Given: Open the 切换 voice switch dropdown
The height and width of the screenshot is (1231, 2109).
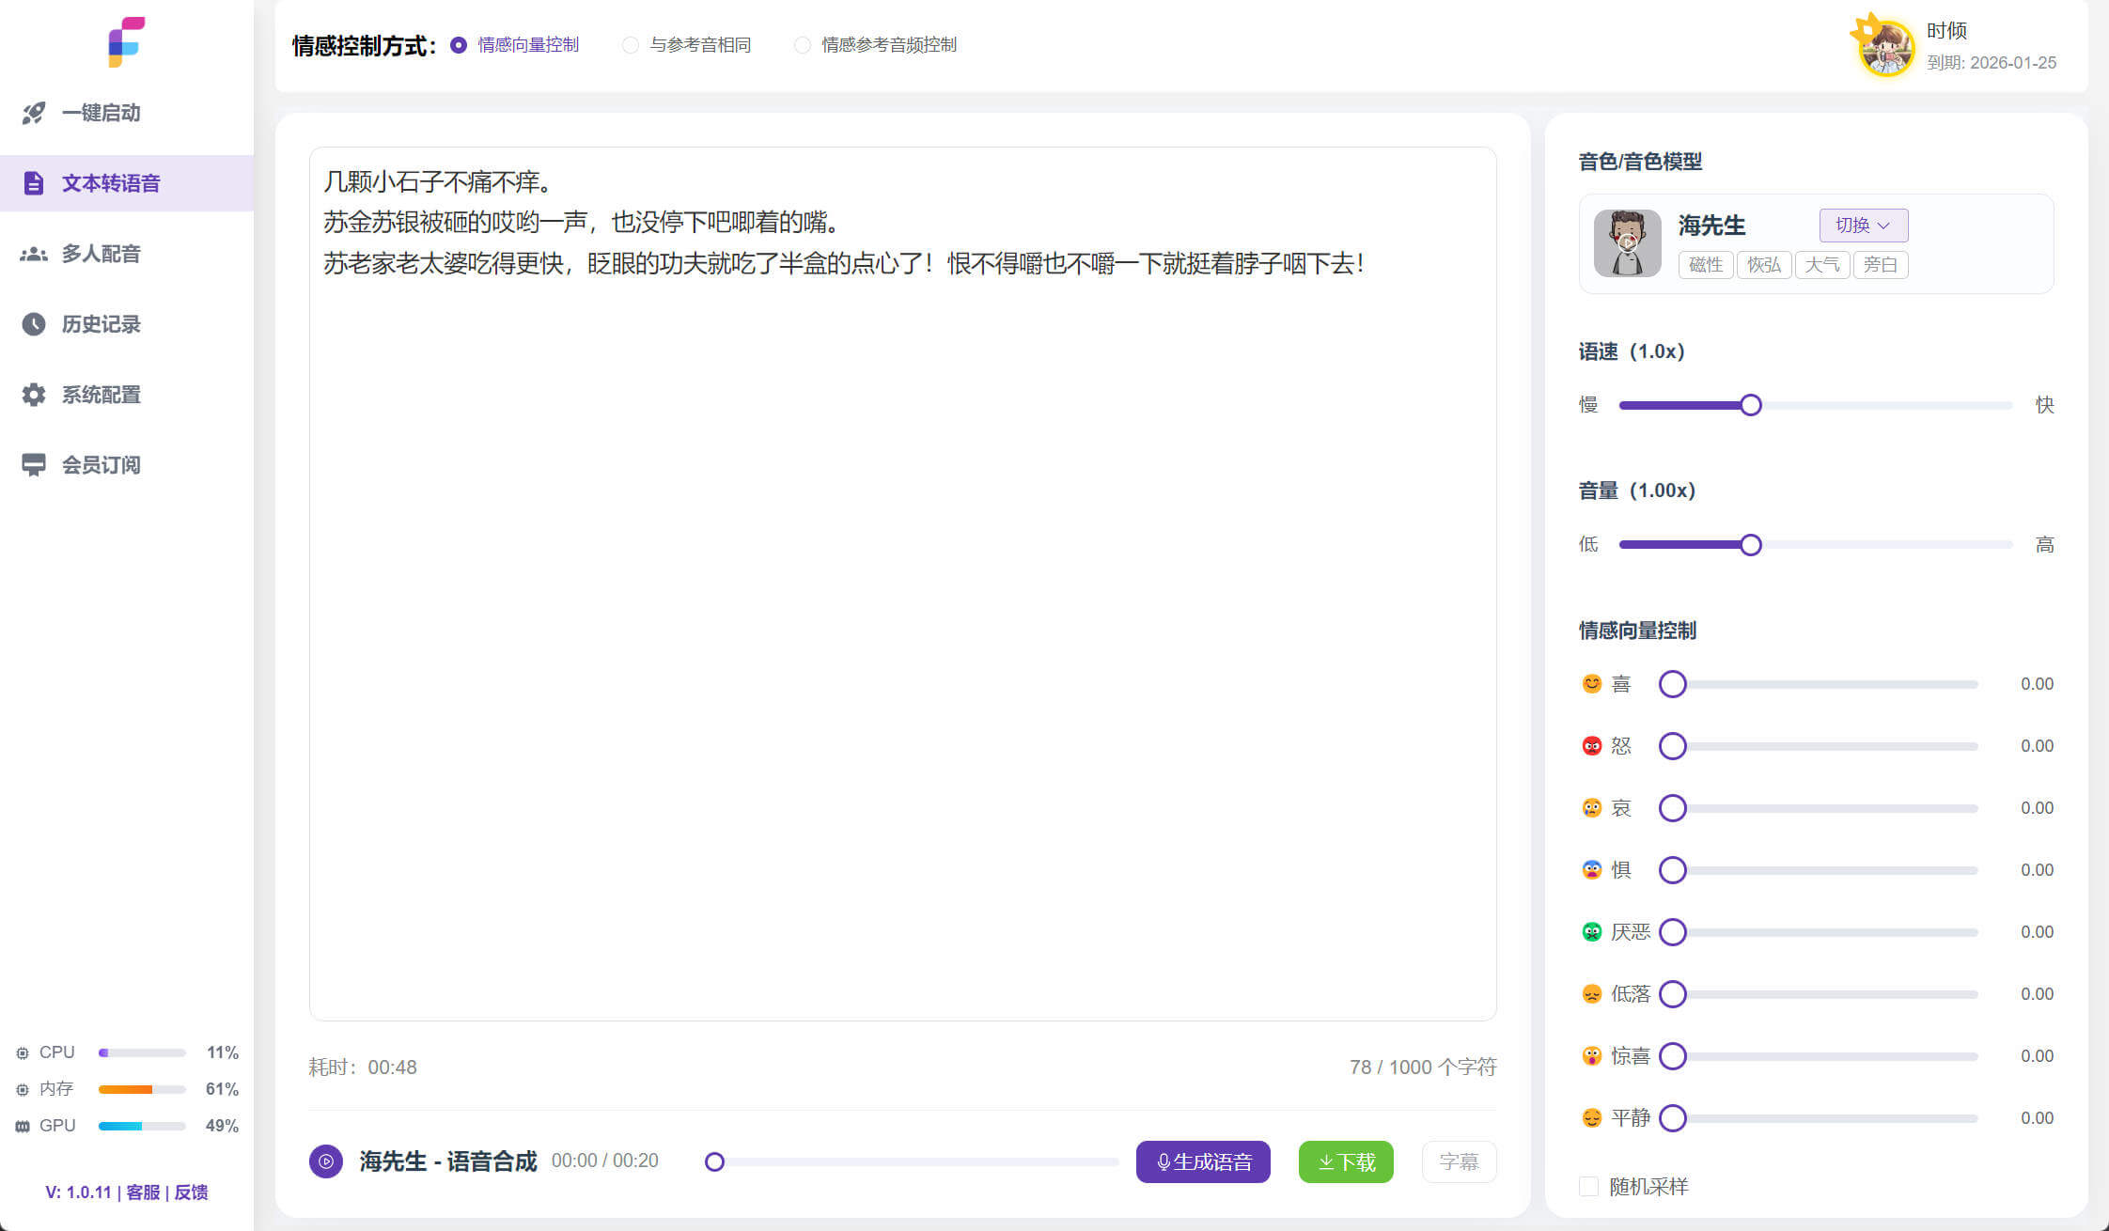Looking at the screenshot, I should click(1863, 225).
